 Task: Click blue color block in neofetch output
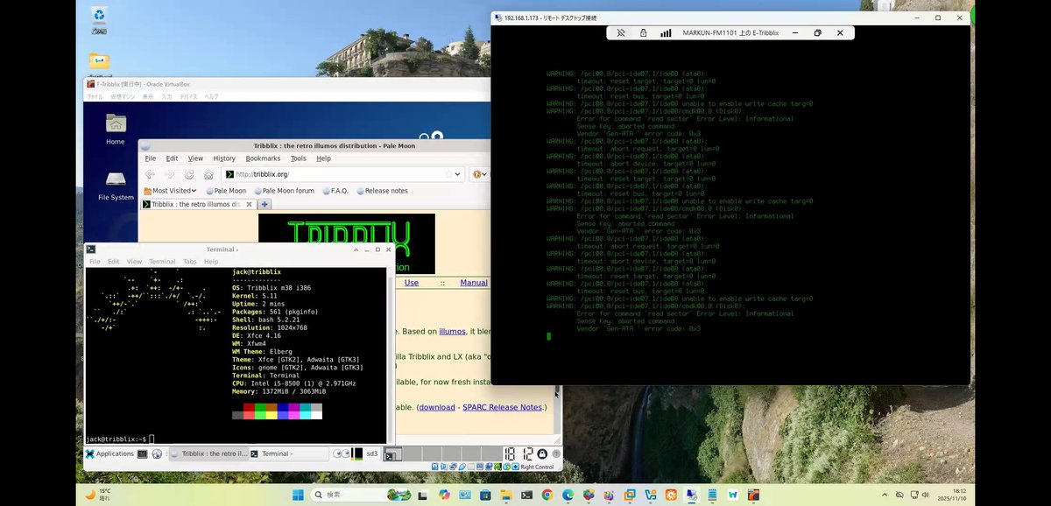coord(282,407)
